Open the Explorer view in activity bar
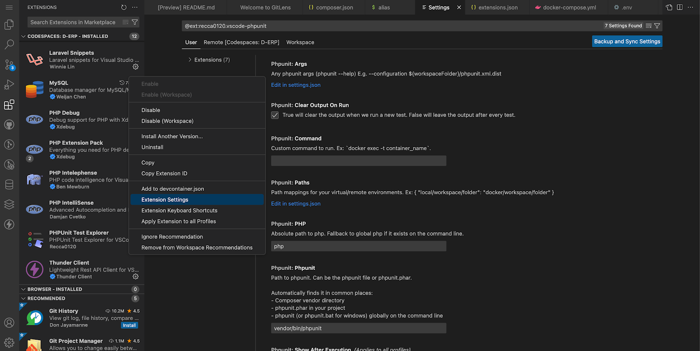This screenshot has width=700, height=351. (x=9, y=25)
